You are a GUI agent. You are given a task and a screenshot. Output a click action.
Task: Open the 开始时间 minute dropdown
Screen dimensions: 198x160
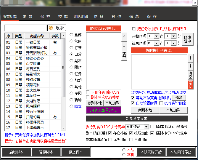[174, 36]
